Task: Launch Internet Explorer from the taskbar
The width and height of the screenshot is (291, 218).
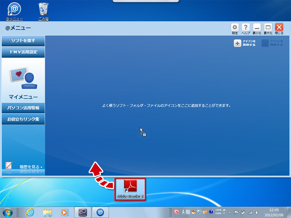Action: pos(30,212)
